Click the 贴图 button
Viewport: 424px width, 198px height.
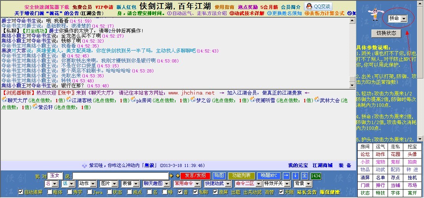click(219, 176)
